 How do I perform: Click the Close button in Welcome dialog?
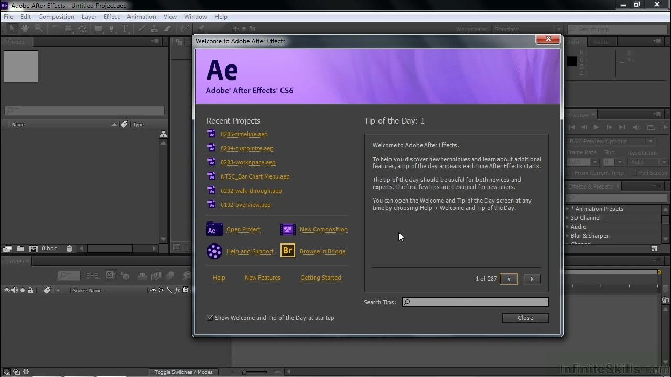coord(525,318)
